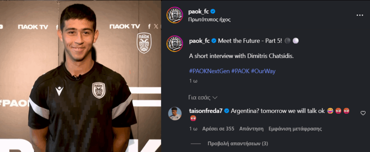Open paok_fc profile picture in the post header
This screenshot has height=152, width=370.
pos(175,15)
